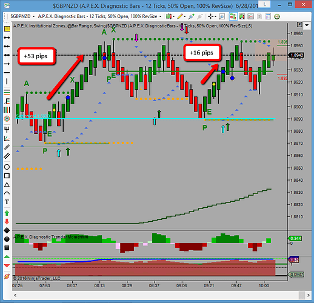Click the 08:13 time axis label

tap(99, 285)
